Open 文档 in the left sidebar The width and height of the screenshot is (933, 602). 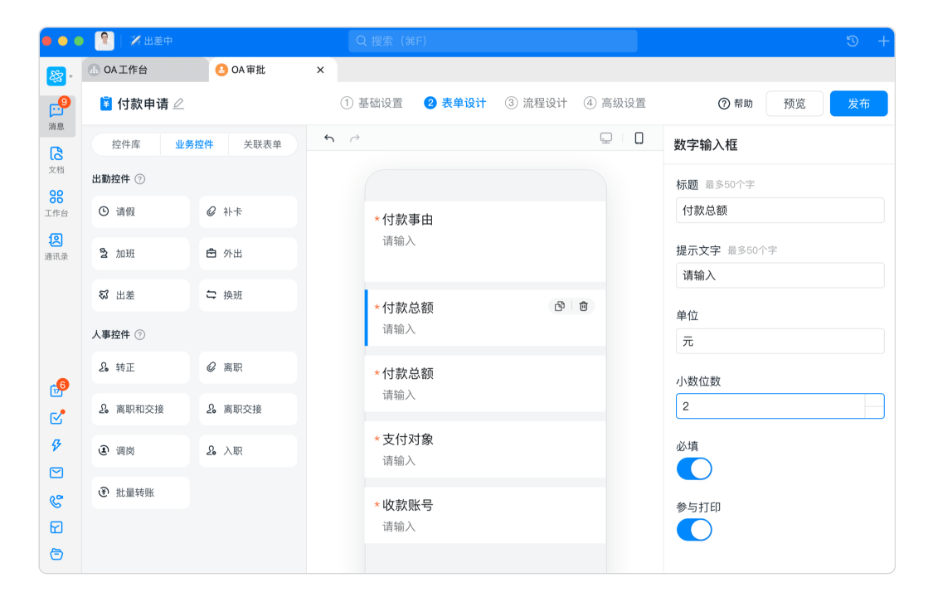56,159
